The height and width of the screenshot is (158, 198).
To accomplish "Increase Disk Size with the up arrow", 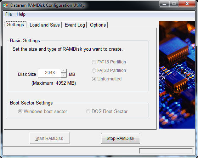I will coord(64,71).
